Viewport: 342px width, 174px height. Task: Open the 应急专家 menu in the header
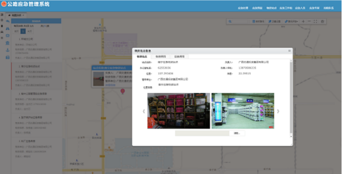click(314, 8)
